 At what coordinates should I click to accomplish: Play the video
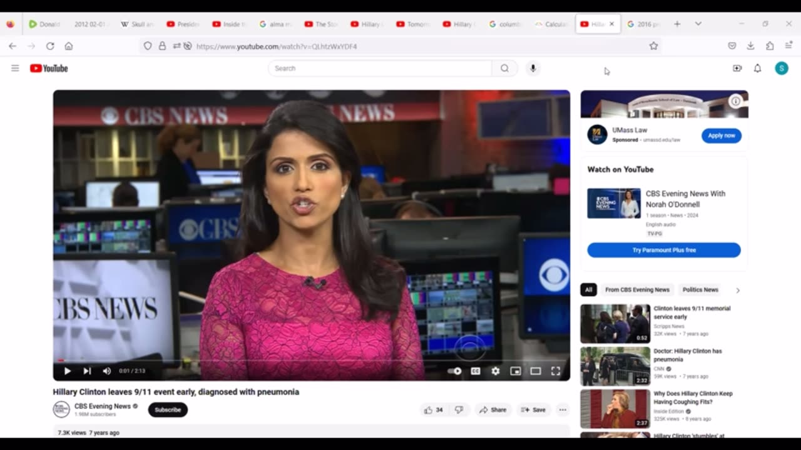[x=68, y=371]
